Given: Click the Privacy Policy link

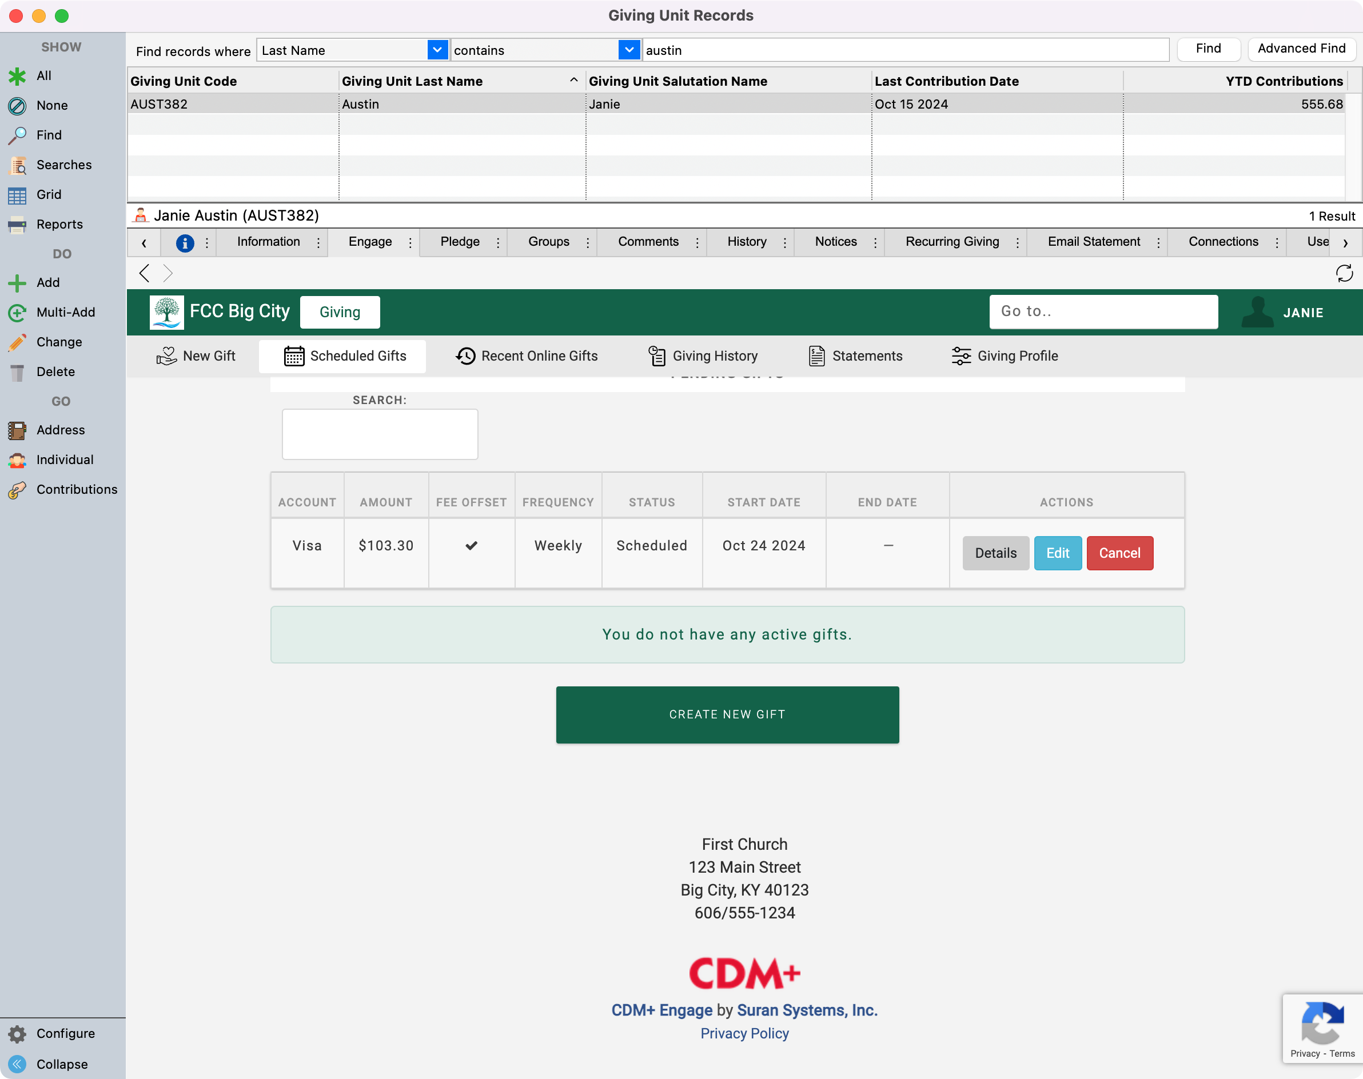Looking at the screenshot, I should pos(744,1033).
